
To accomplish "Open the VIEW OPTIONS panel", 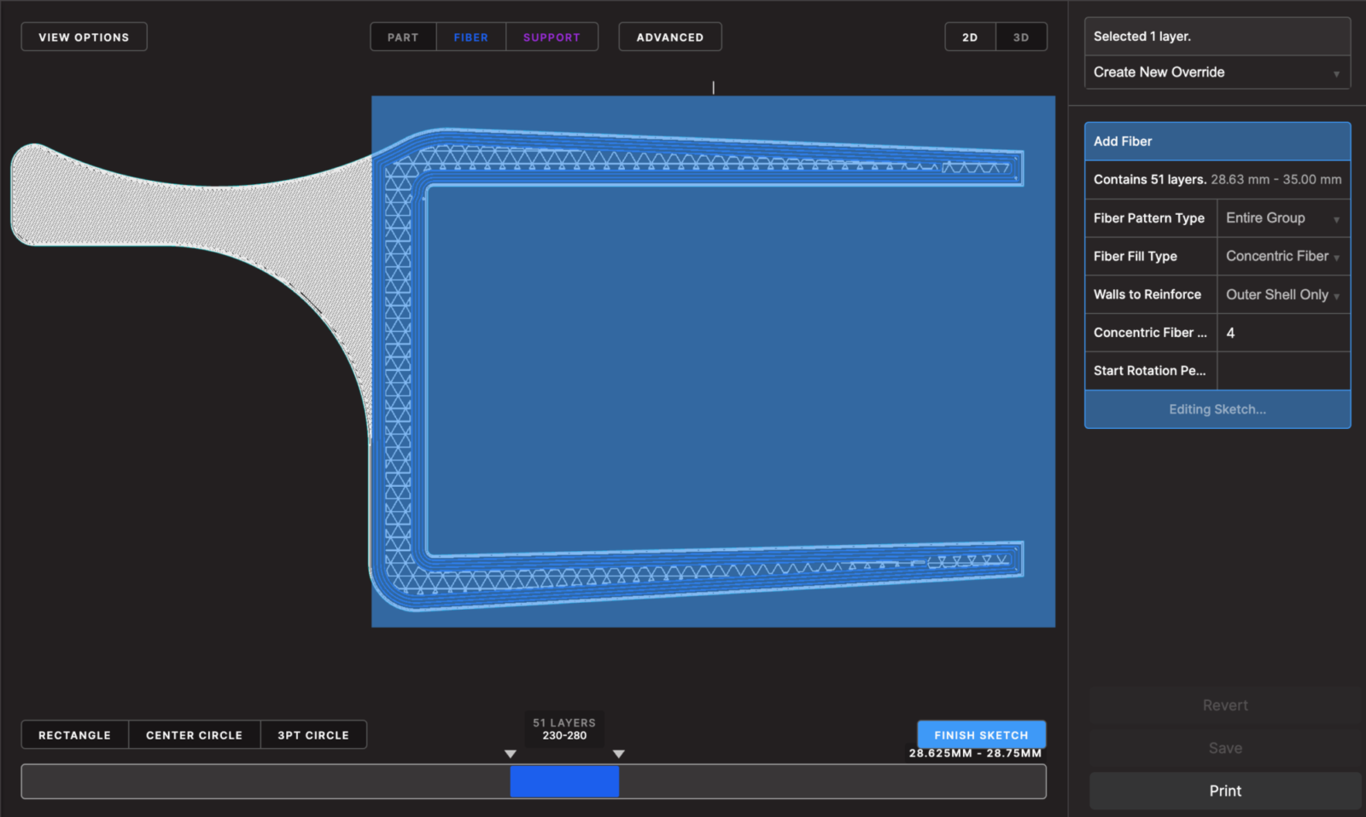I will tap(83, 37).
